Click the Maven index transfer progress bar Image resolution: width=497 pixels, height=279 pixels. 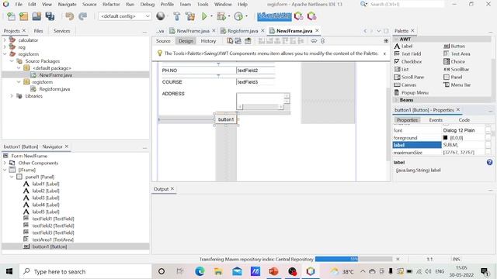coord(353,259)
